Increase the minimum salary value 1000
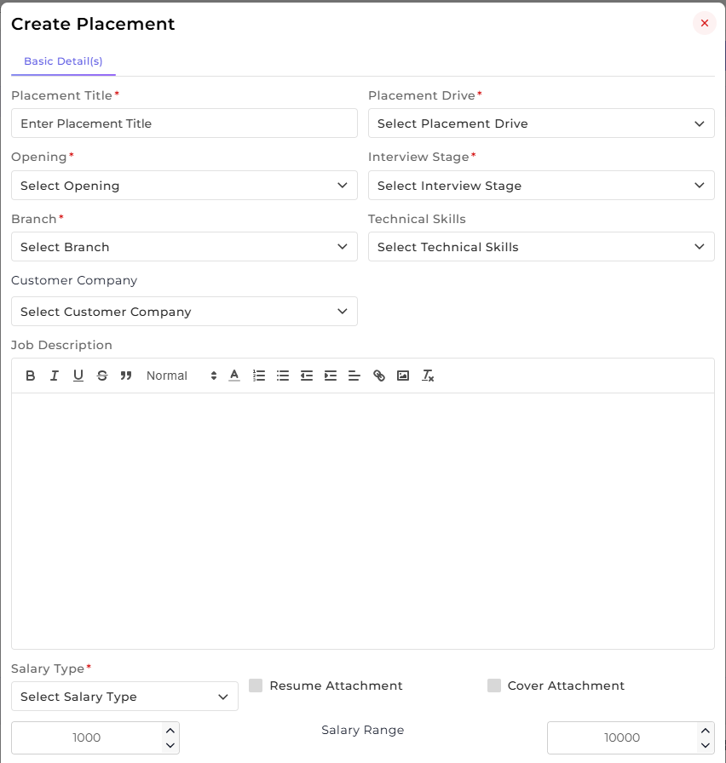 pyautogui.click(x=170, y=731)
